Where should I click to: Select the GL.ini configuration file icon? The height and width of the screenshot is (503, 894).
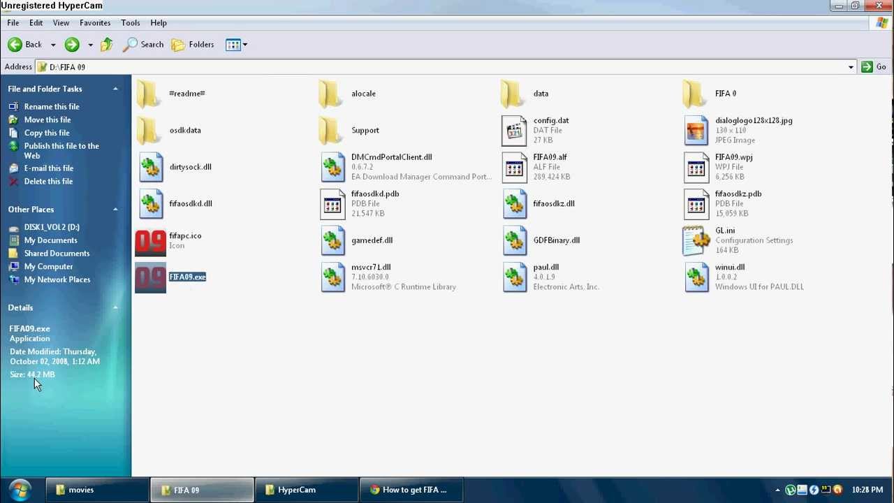coord(696,240)
